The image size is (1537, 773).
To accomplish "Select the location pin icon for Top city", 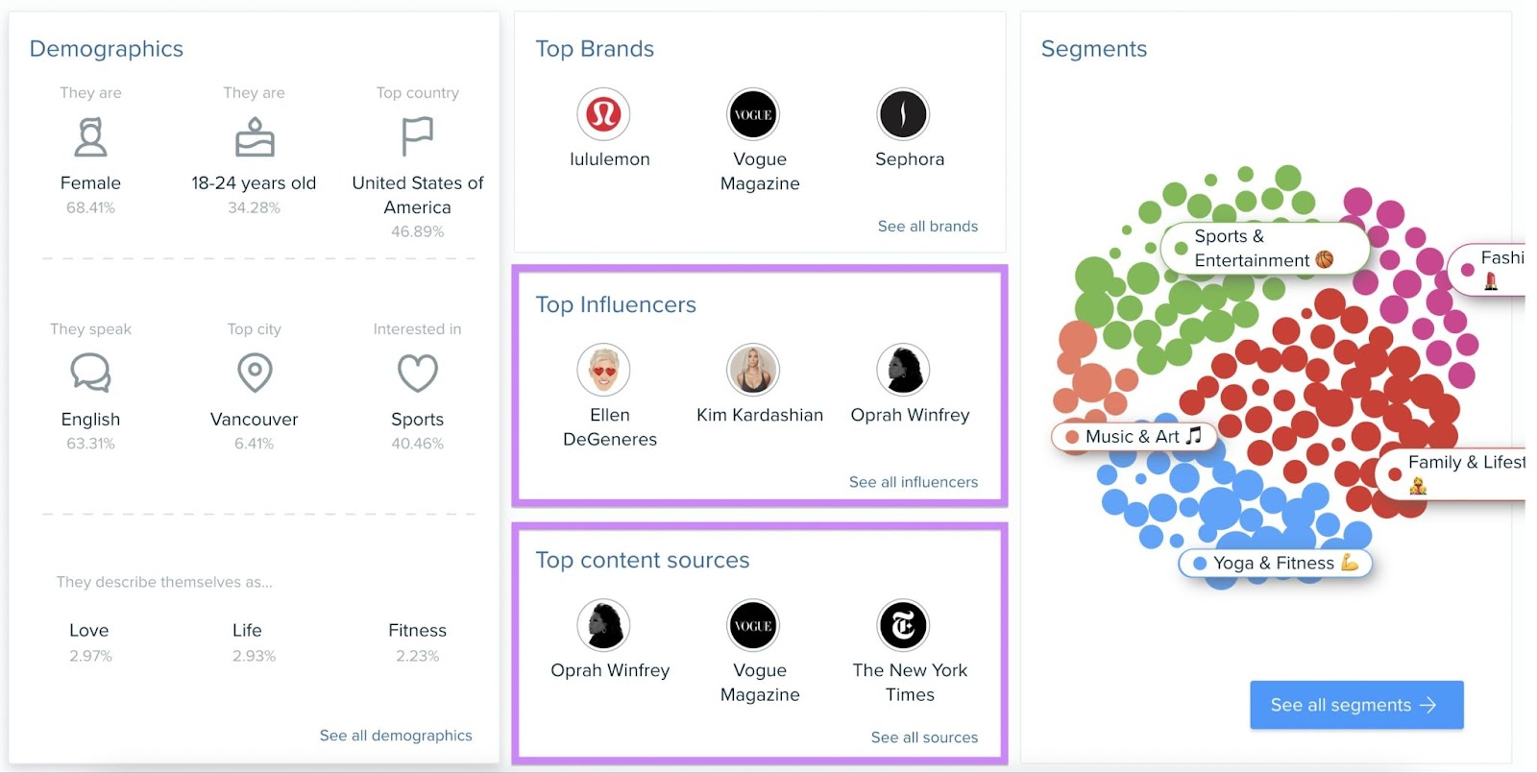I will [254, 373].
